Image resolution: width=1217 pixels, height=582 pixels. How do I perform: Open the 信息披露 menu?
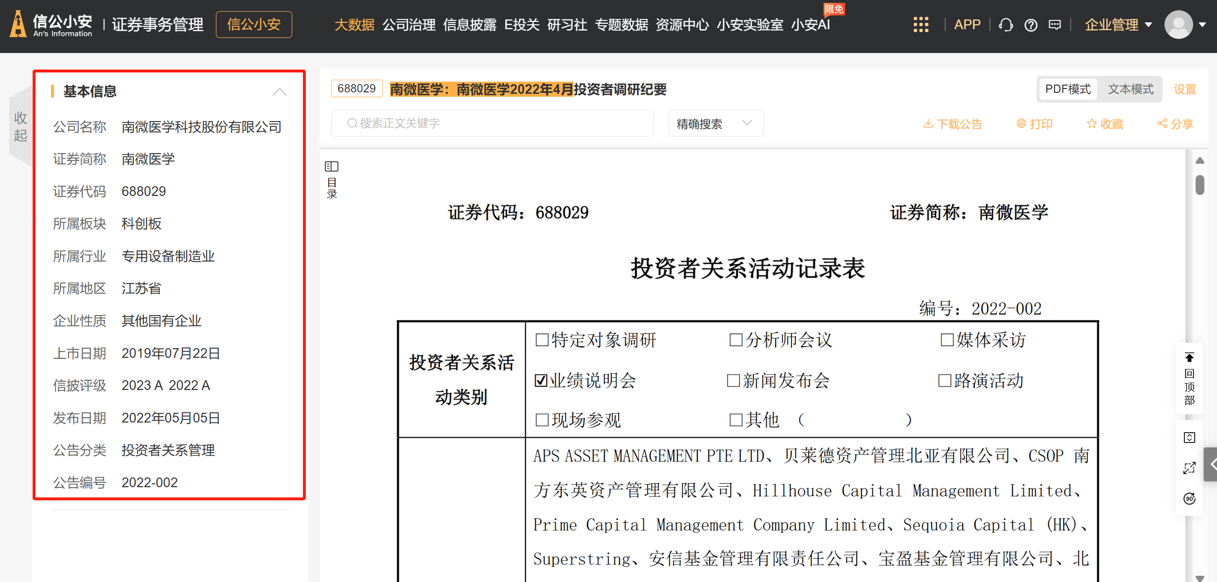click(470, 25)
